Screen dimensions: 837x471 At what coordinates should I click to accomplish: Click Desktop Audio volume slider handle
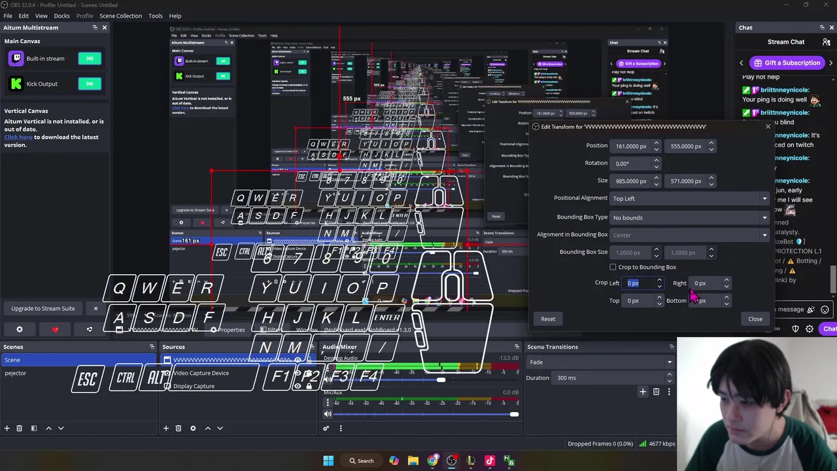441,380
